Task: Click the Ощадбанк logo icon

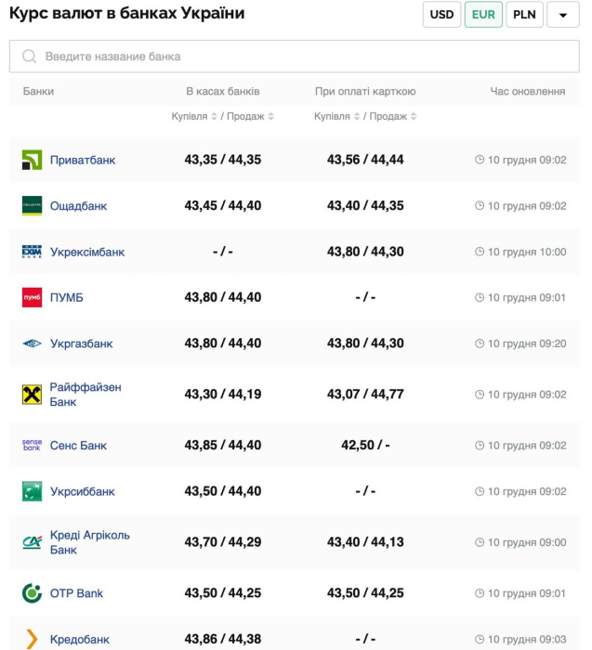Action: [32, 206]
